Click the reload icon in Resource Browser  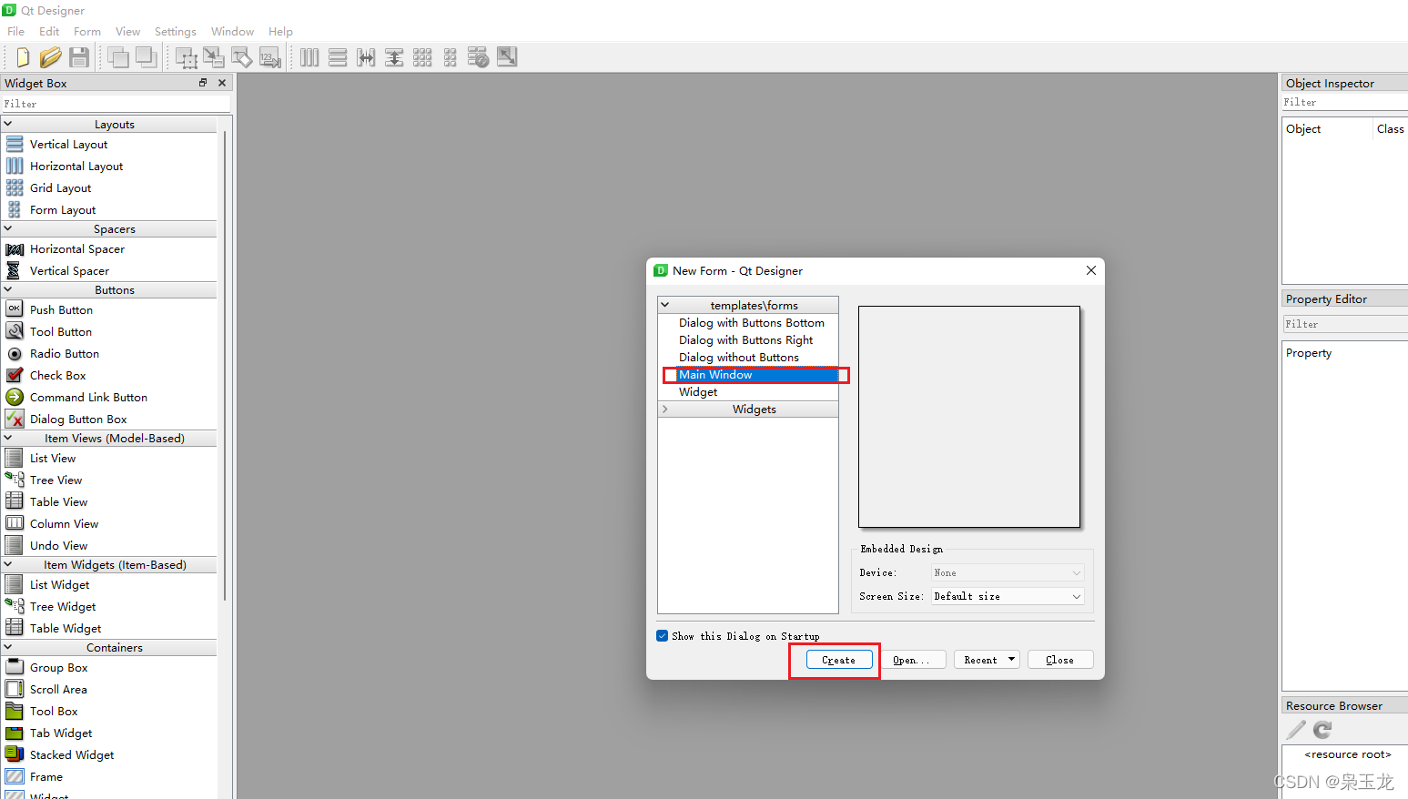pos(1323,730)
